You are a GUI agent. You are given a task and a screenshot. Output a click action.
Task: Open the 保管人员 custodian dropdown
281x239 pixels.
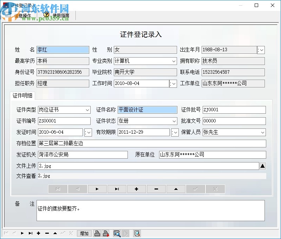[262, 132]
